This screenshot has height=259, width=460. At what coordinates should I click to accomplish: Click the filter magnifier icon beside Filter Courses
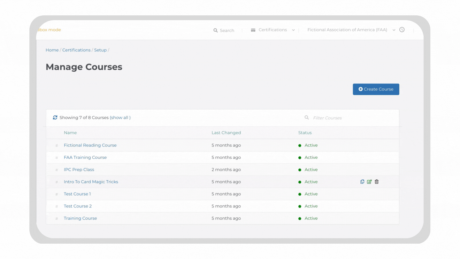pyautogui.click(x=307, y=118)
